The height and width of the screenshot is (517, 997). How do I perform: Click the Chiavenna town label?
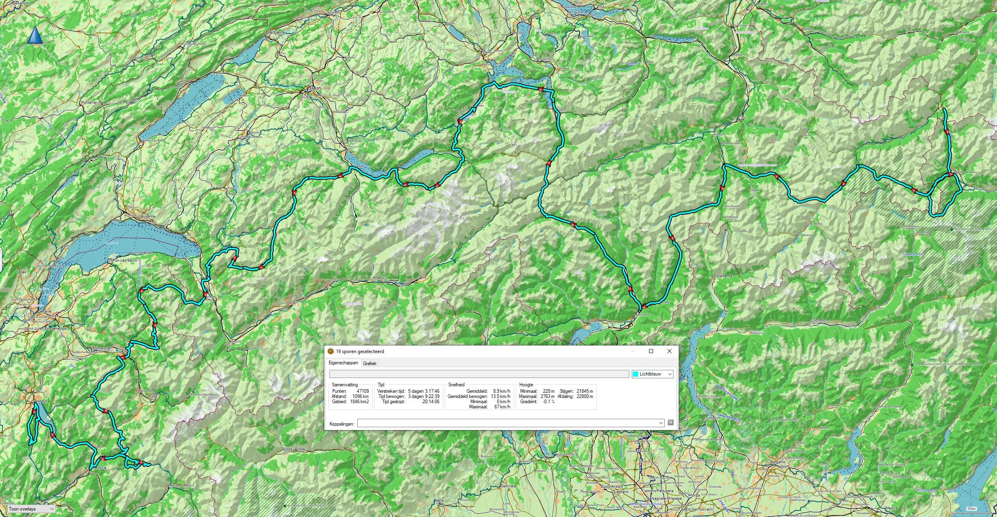[723, 276]
